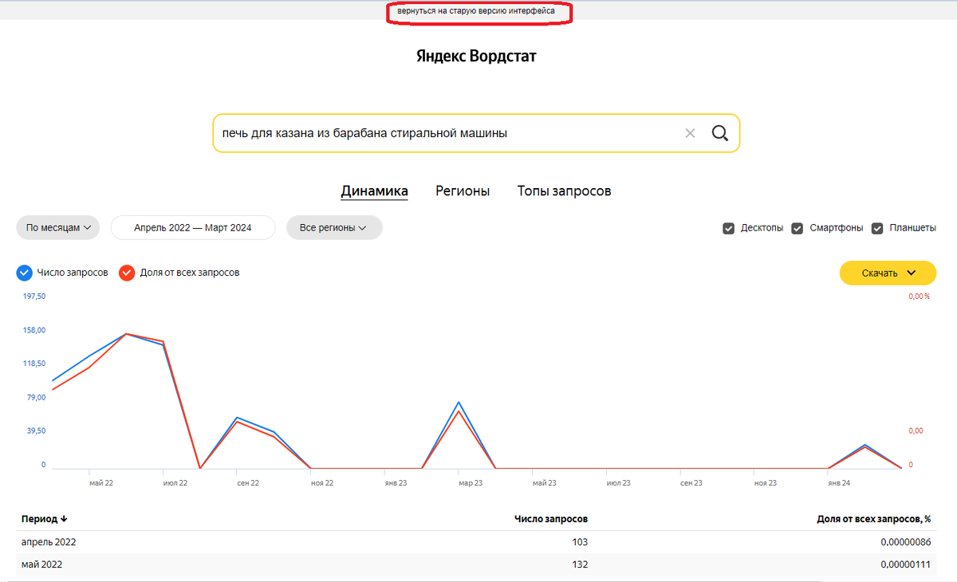Toggle the Планшеты checkbox
The height and width of the screenshot is (582, 957).
coord(877,228)
